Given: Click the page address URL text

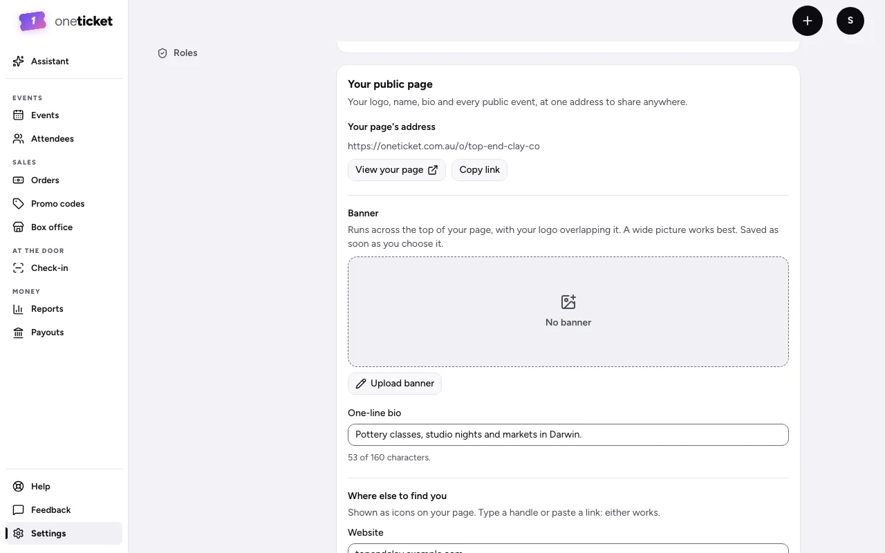Looking at the screenshot, I should (x=444, y=147).
